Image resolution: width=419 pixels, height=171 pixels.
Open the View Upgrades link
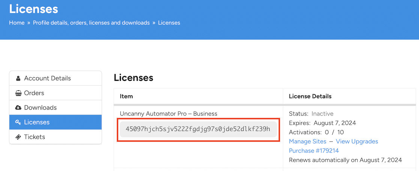357,141
